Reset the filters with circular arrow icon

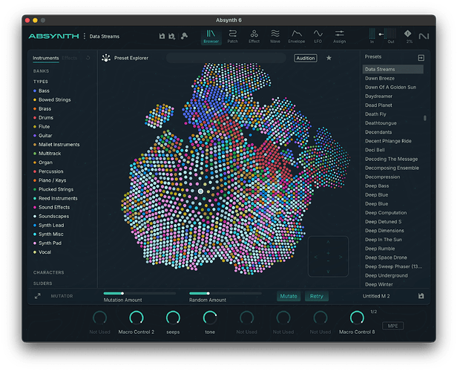[x=88, y=58]
